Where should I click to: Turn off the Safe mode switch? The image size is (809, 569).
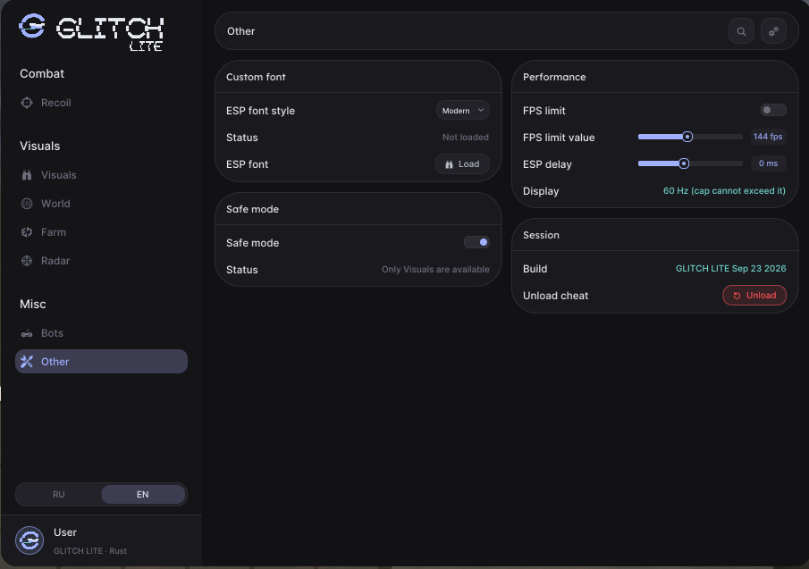476,242
